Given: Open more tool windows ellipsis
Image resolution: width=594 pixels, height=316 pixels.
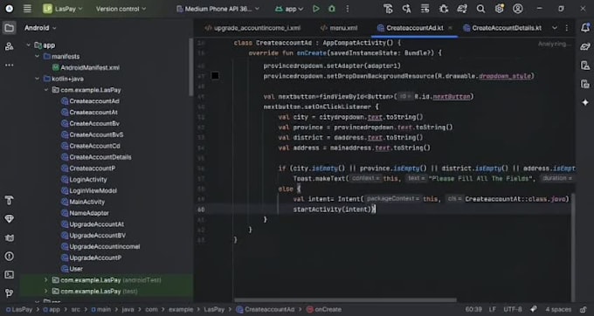Looking at the screenshot, I should (9, 65).
